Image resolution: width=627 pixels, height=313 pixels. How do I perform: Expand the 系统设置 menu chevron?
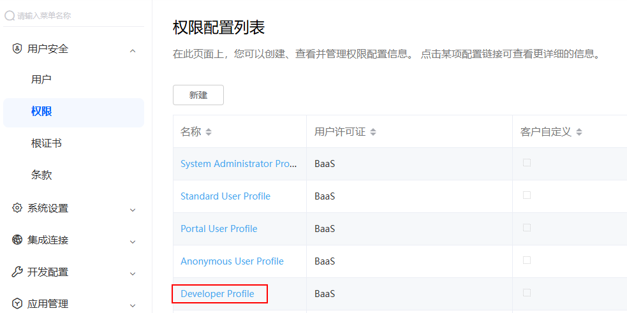point(133,210)
